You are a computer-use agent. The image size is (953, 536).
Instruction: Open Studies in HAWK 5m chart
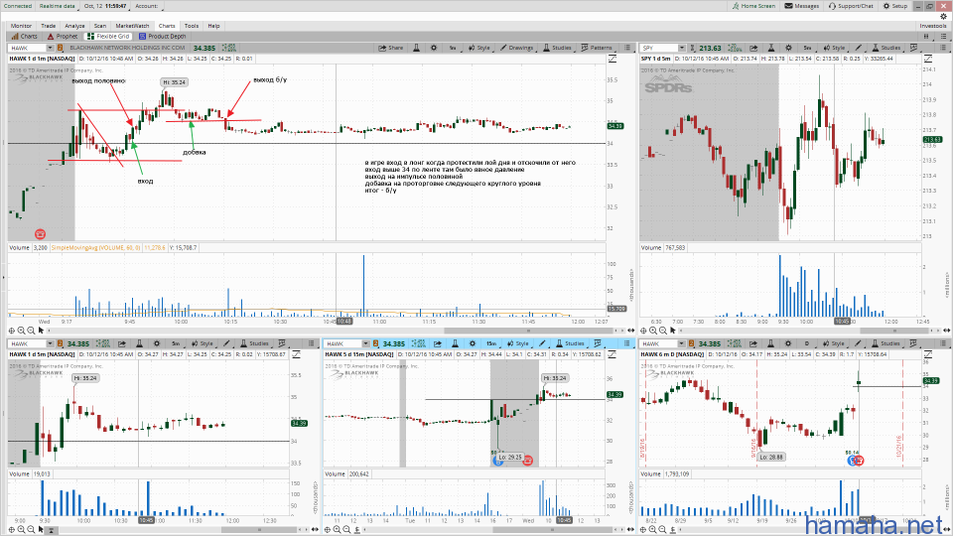pos(255,344)
